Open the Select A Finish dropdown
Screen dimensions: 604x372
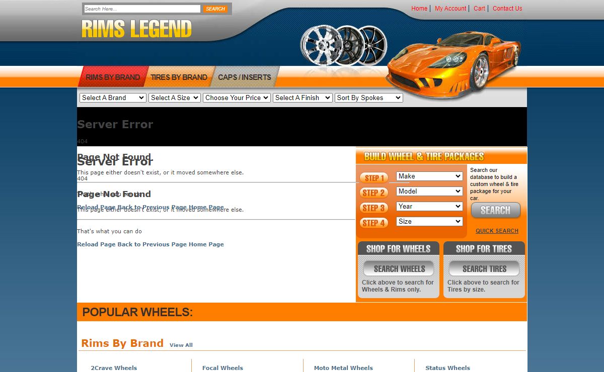pos(303,98)
